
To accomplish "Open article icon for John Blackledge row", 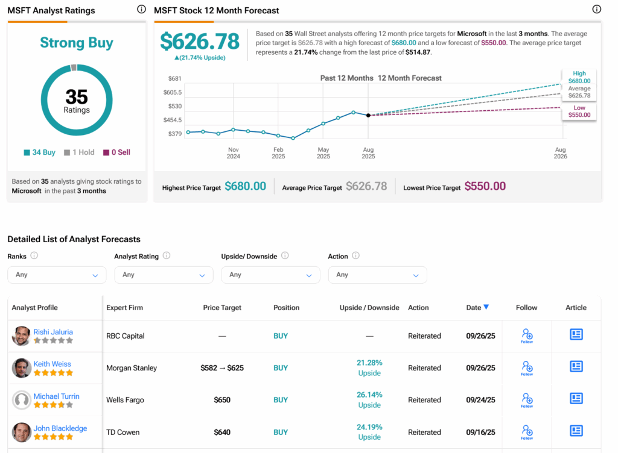I will click(x=576, y=431).
